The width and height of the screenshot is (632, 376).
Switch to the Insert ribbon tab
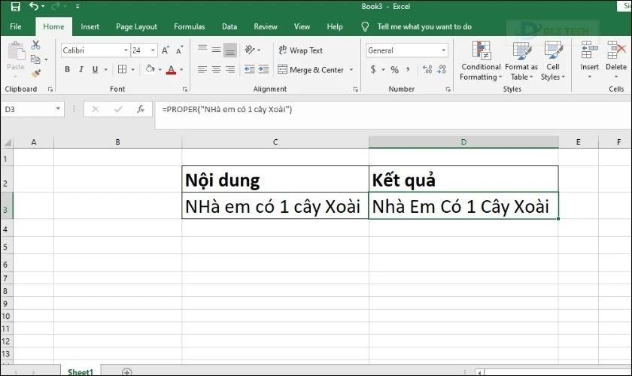pyautogui.click(x=90, y=26)
